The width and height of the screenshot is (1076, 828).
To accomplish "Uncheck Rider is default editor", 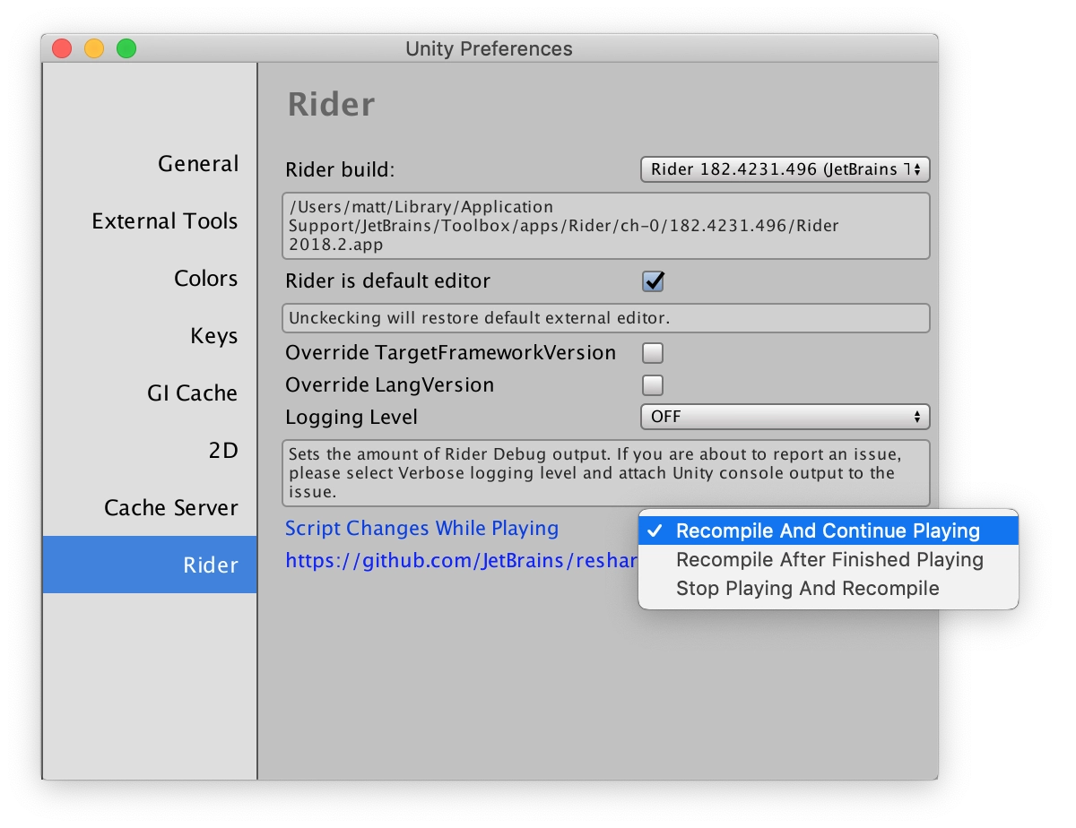I will coord(653,281).
